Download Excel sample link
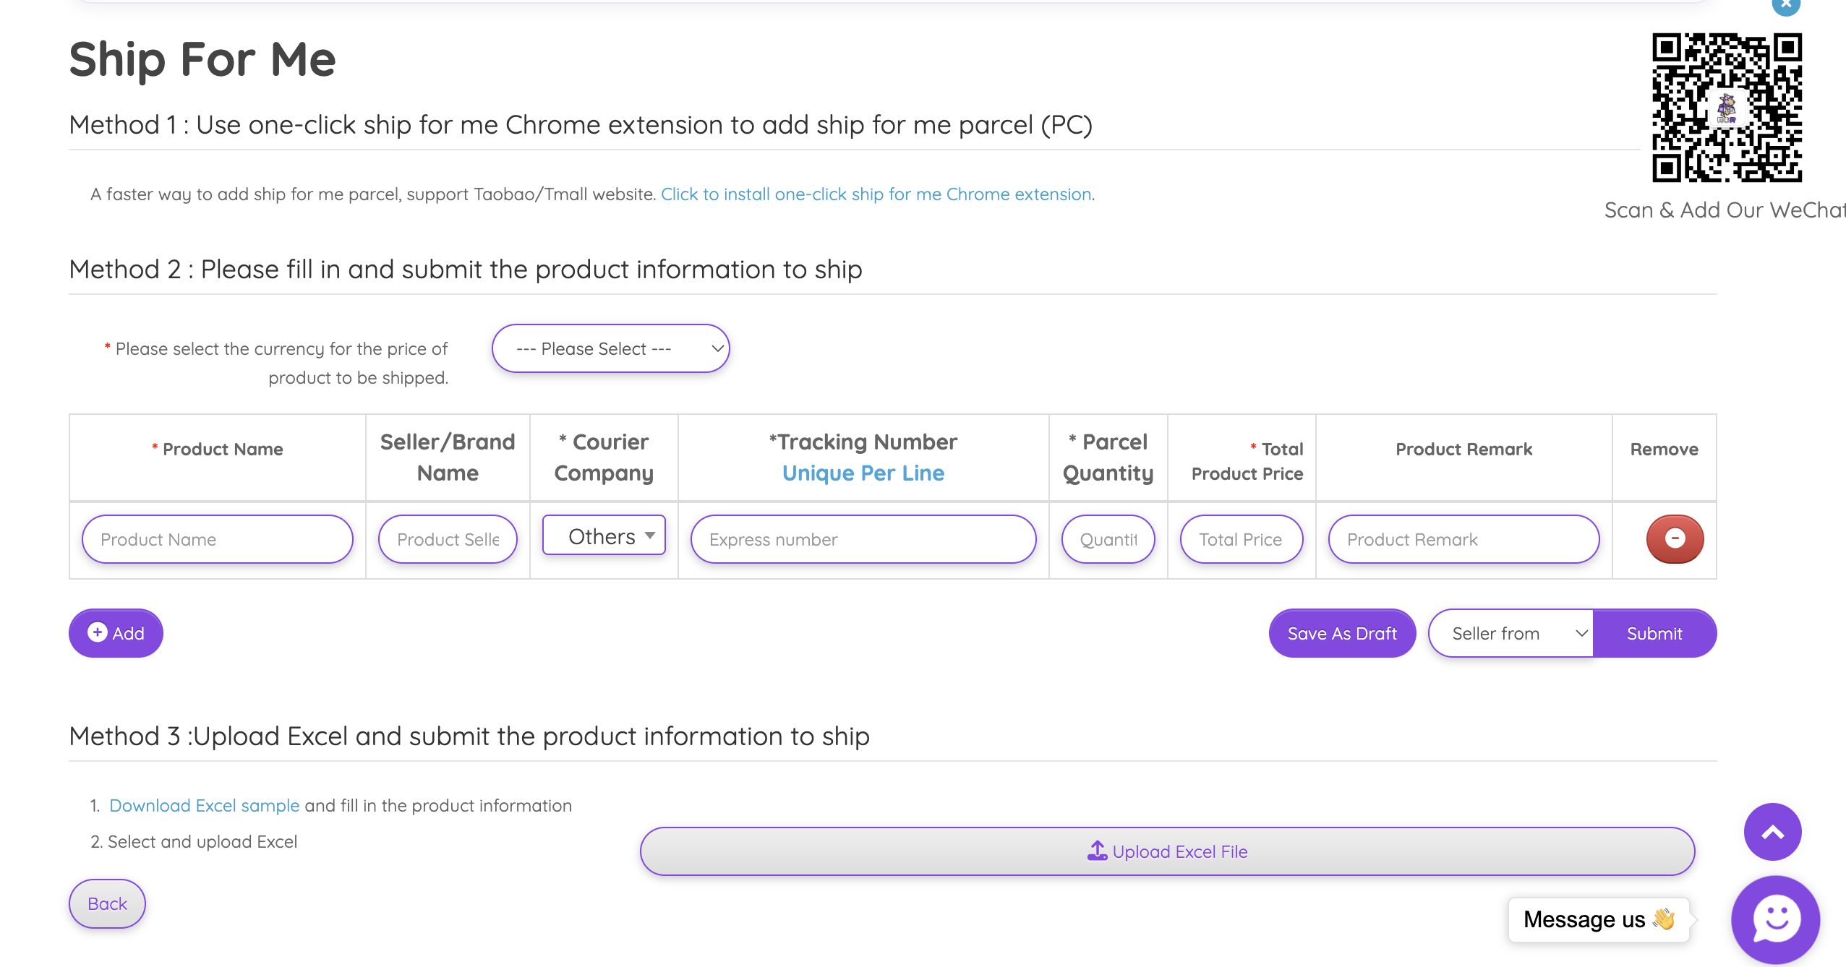The width and height of the screenshot is (1846, 967). point(204,806)
